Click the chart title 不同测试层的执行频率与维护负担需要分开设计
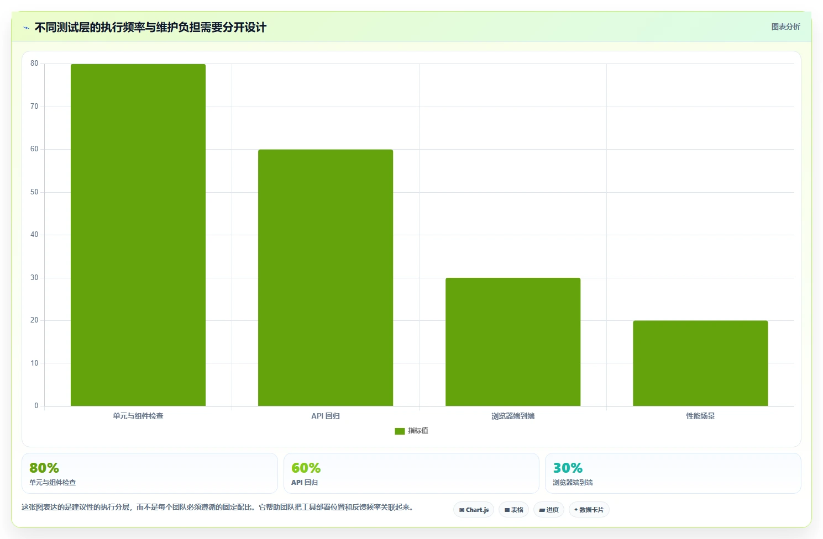Screen dimensions: 823x539 click(x=150, y=27)
